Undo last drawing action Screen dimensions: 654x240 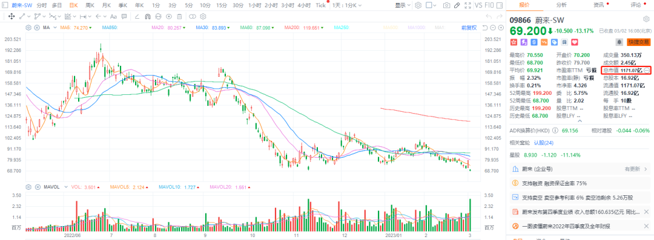[489, 16]
